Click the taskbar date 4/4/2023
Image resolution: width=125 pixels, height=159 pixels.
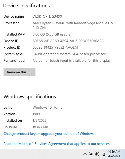tap(114, 156)
